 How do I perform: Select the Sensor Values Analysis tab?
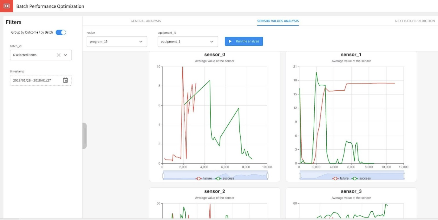[x=278, y=21]
